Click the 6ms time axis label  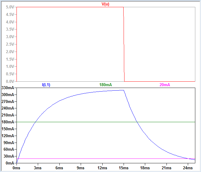[x=59, y=168]
